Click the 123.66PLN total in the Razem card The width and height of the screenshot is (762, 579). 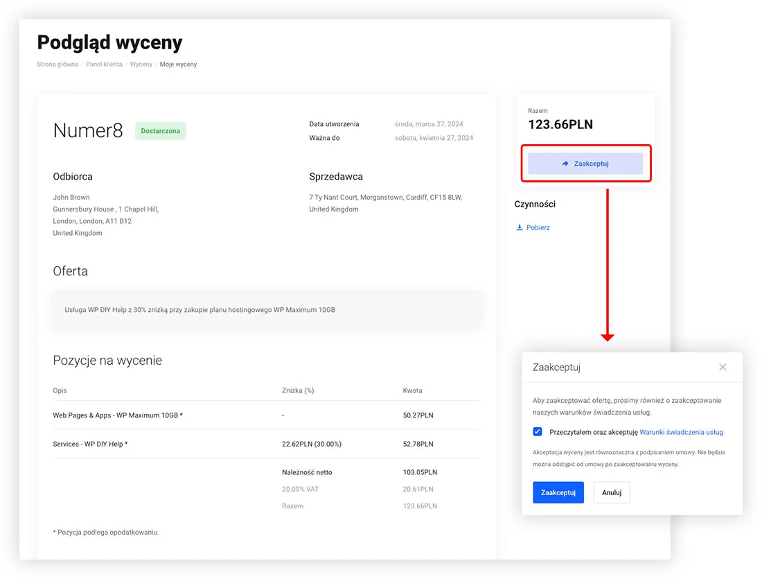(560, 125)
